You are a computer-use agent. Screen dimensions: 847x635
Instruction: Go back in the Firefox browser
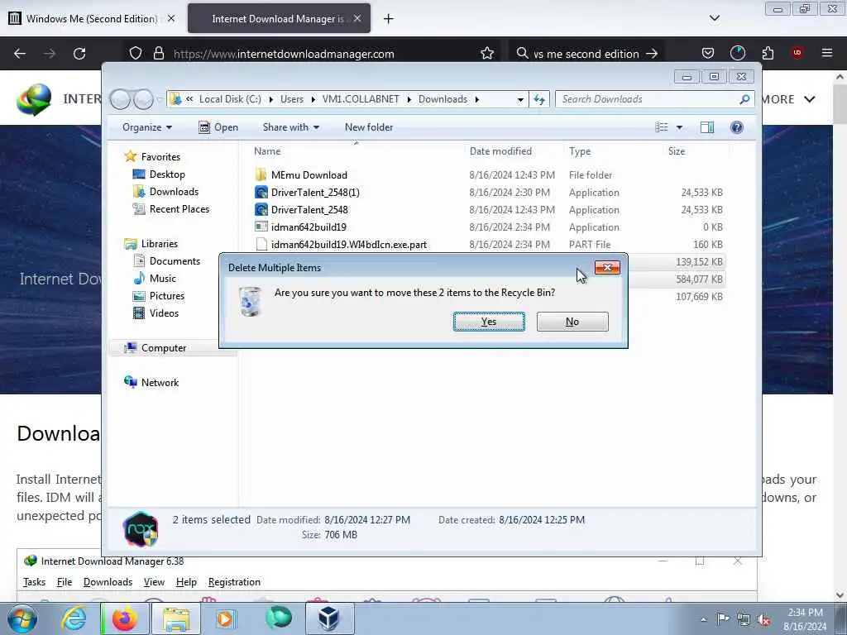click(20, 54)
